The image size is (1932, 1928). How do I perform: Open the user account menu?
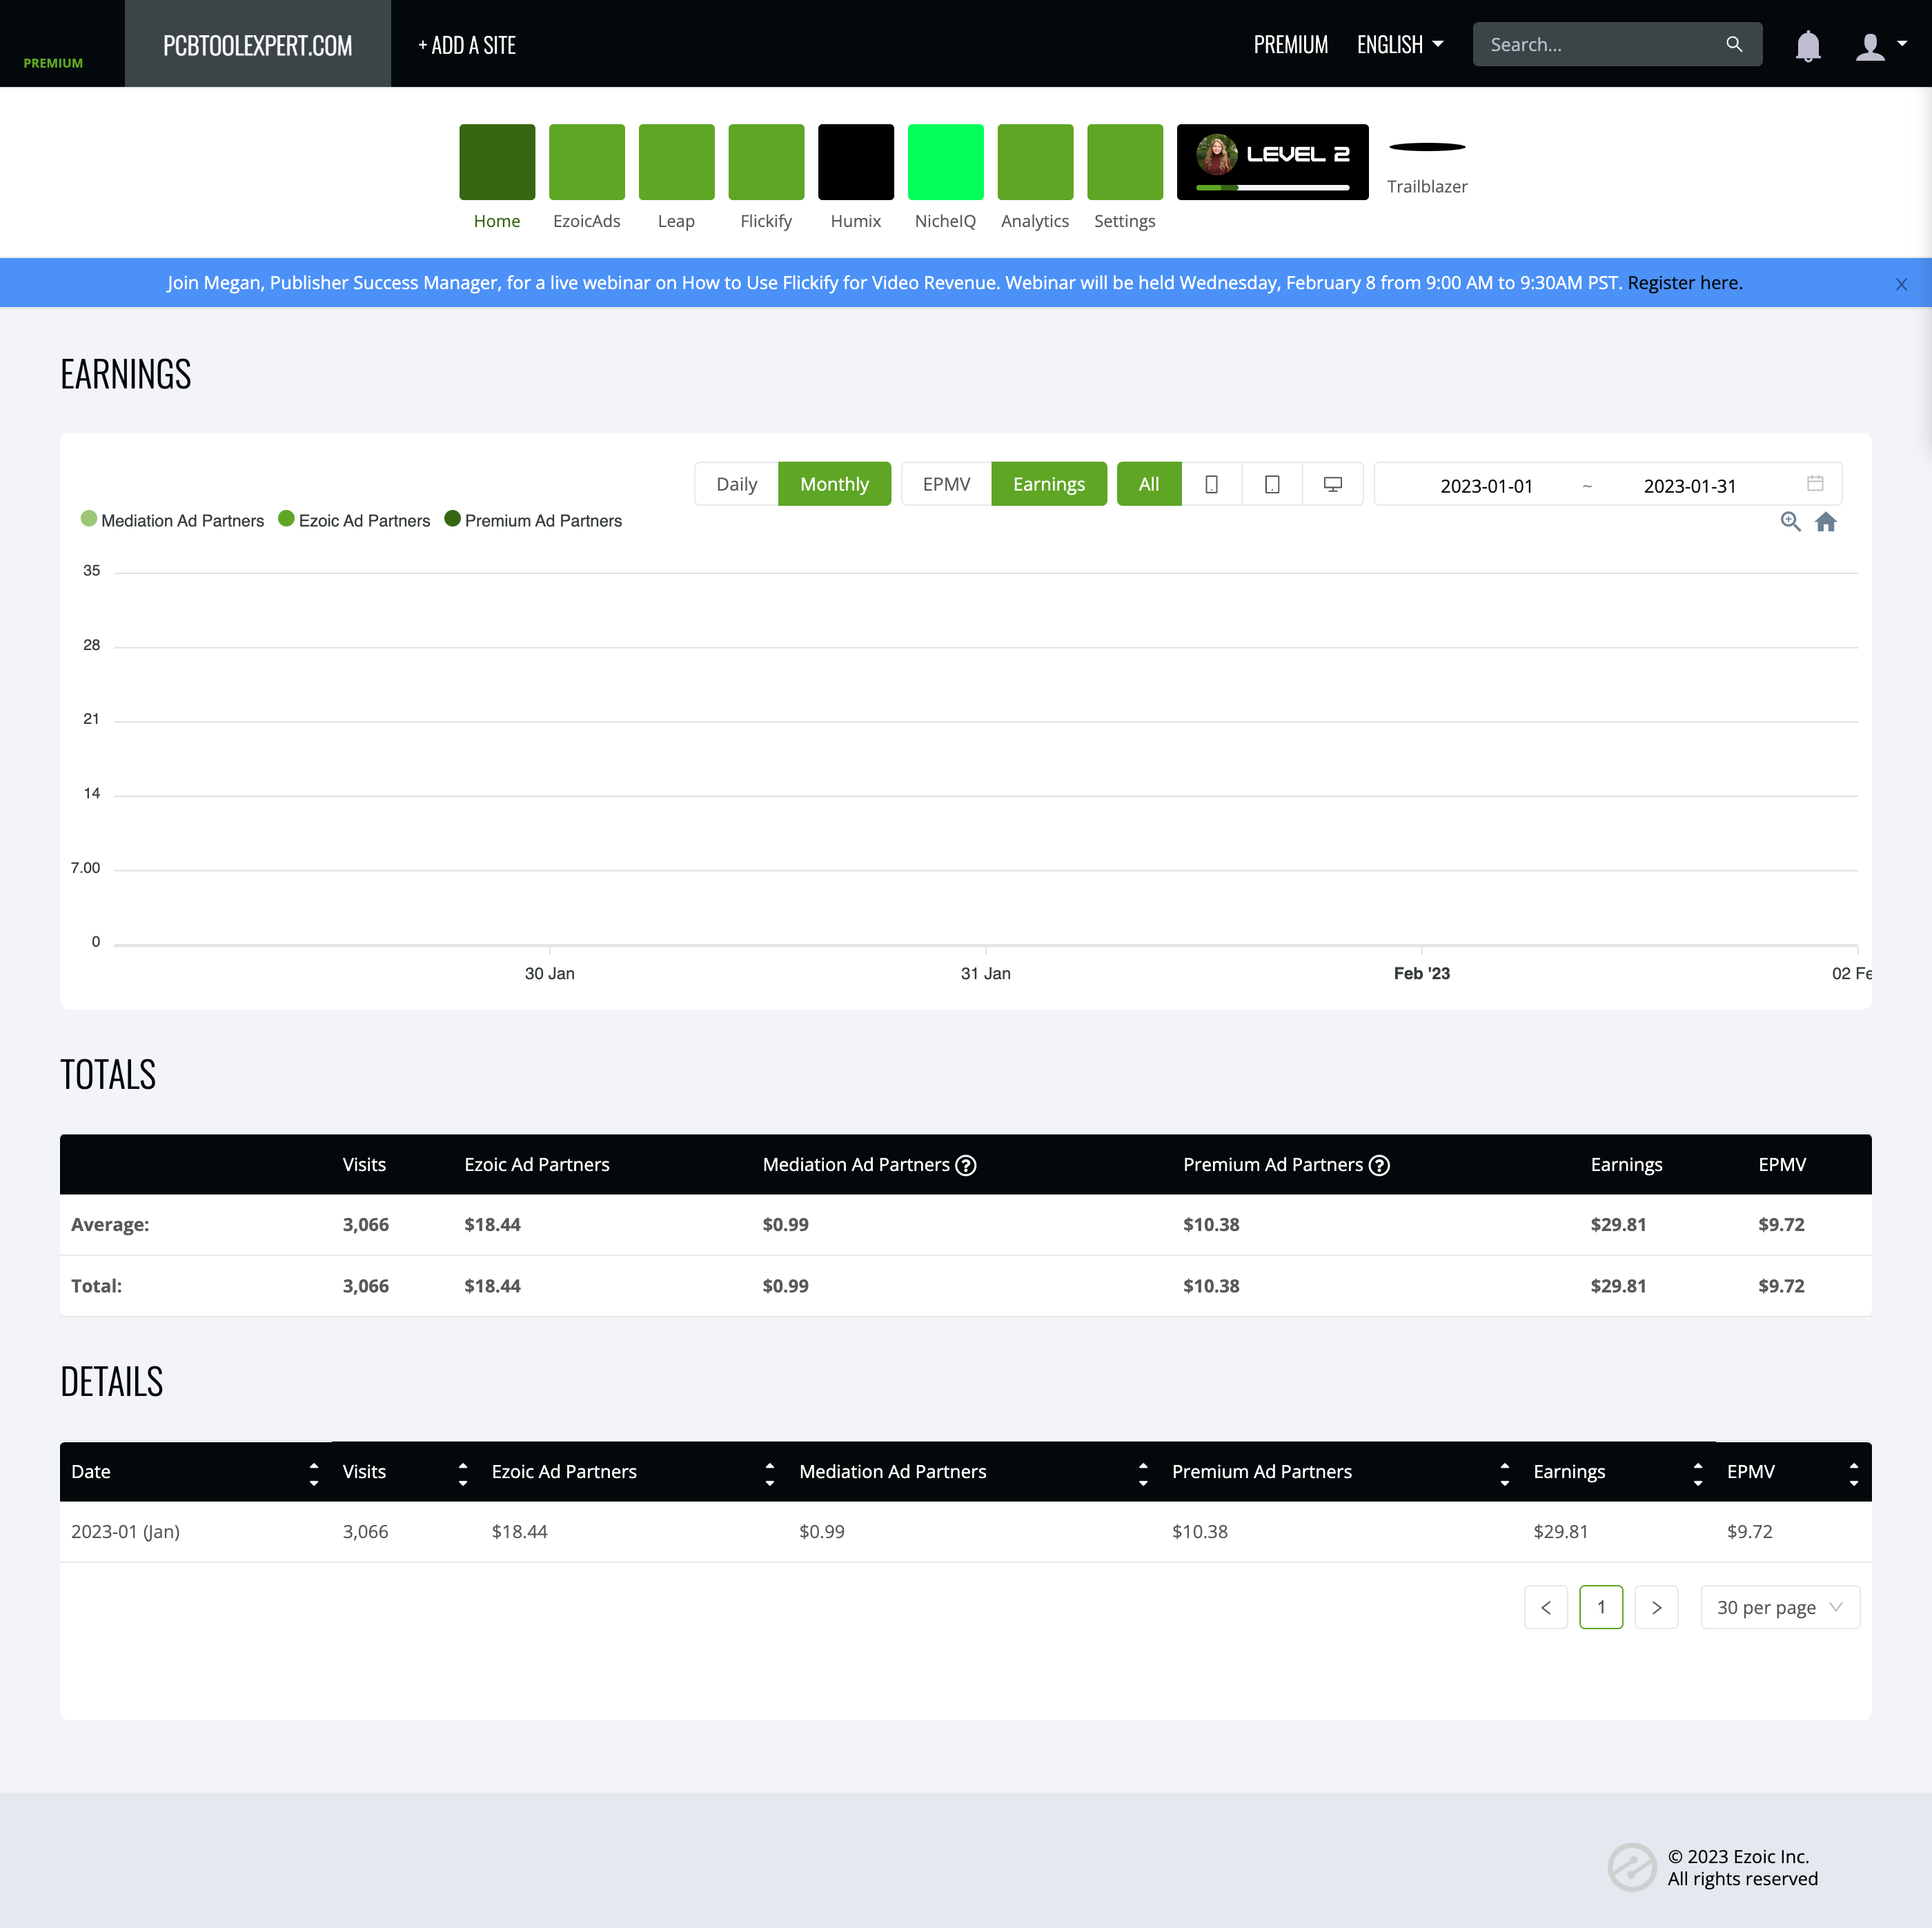[x=1880, y=46]
